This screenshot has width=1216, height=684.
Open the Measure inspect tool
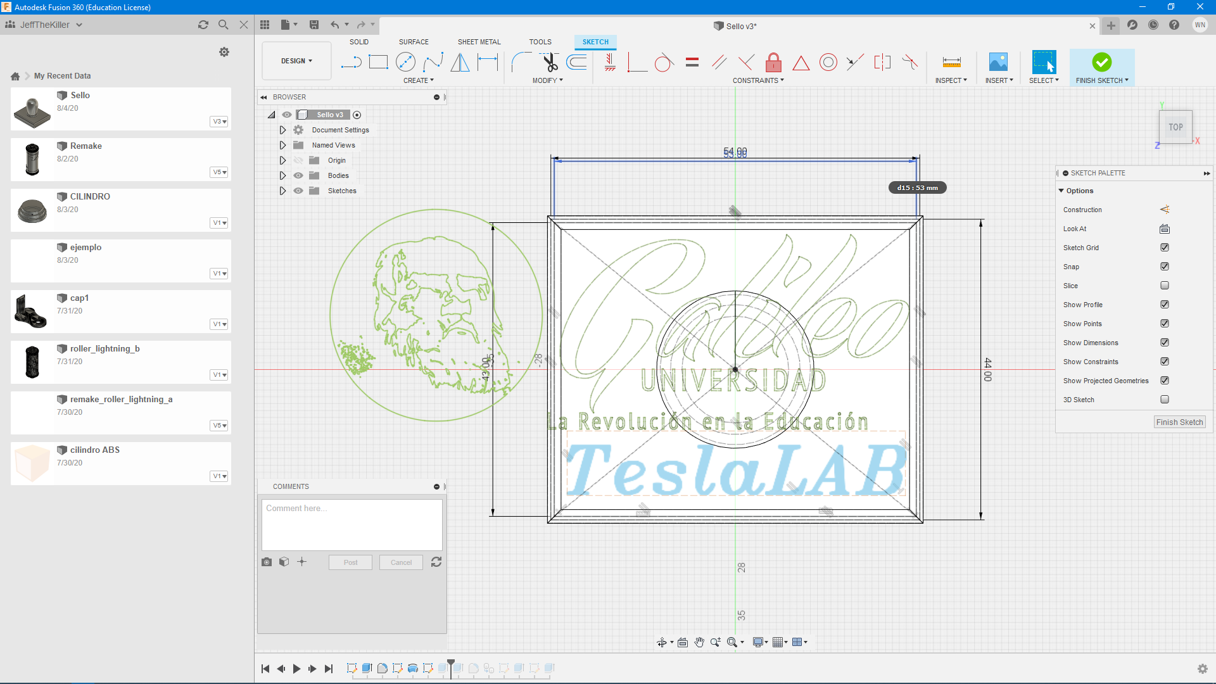(x=951, y=62)
